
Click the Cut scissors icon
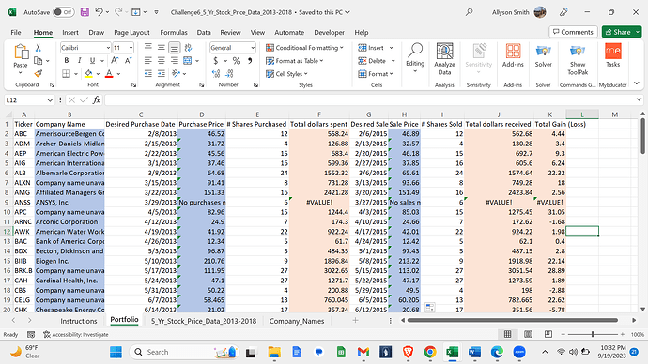[38, 48]
